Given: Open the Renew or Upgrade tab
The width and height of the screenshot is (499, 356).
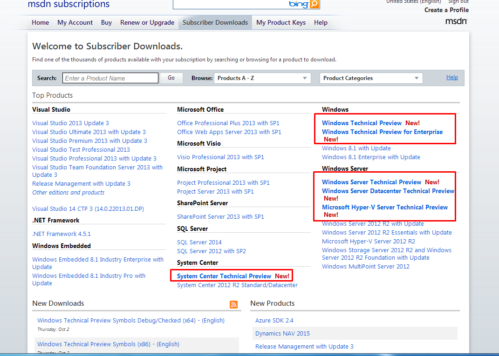Looking at the screenshot, I should point(147,22).
